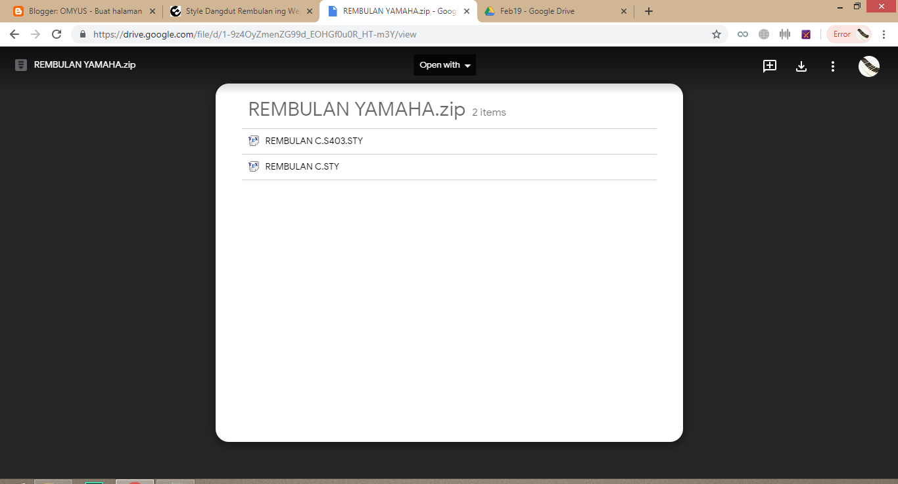Click the REMBULAN YAMAHA.zip preview heading
898x484 pixels.
click(x=357, y=110)
